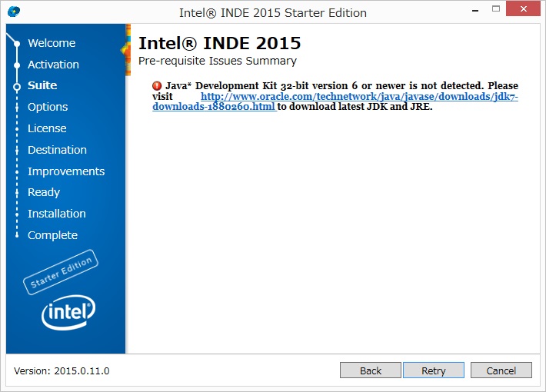The height and width of the screenshot is (392, 546).
Task: Cancel the installation
Action: pyautogui.click(x=501, y=370)
